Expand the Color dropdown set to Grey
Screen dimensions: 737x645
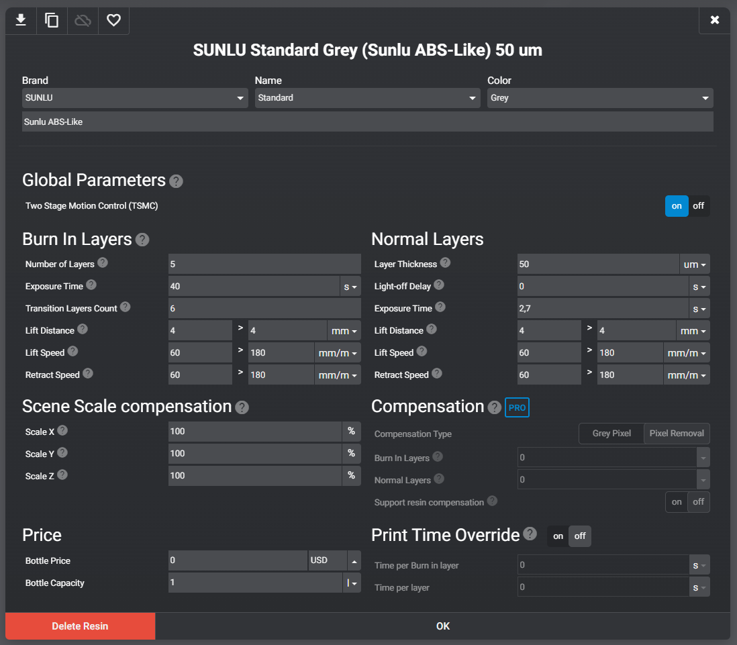coord(599,98)
